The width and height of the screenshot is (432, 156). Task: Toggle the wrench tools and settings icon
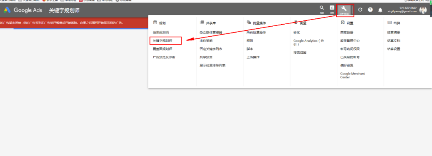point(344,10)
